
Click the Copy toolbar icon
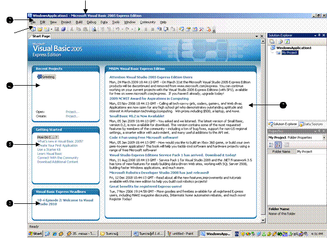tap(78, 29)
